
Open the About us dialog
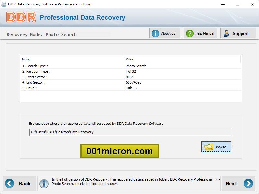point(164,33)
